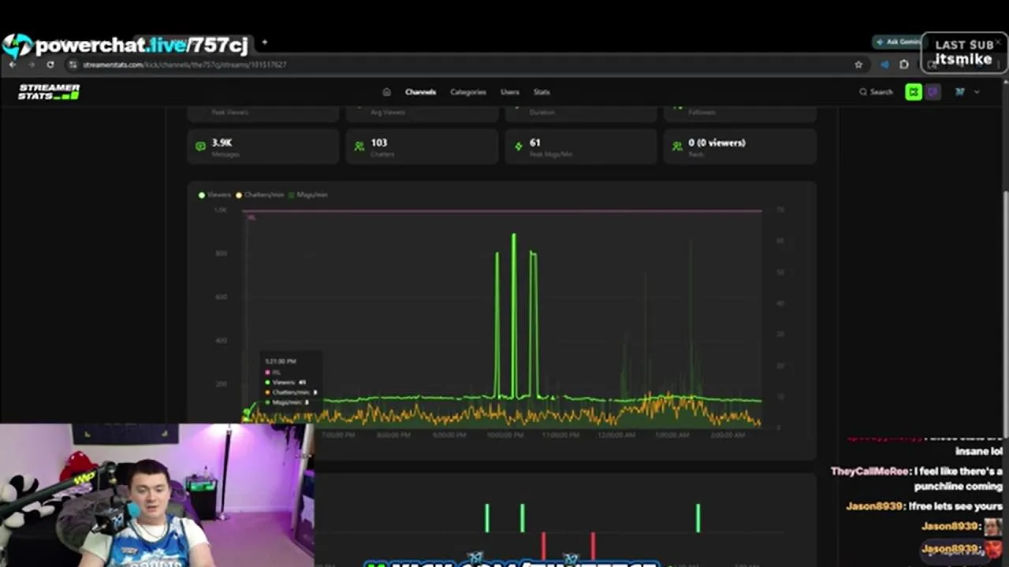Open the Categories nav tab

pos(468,92)
